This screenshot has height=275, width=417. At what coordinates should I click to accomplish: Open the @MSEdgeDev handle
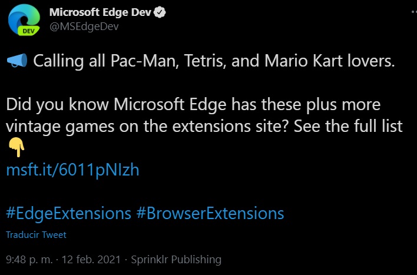84,26
